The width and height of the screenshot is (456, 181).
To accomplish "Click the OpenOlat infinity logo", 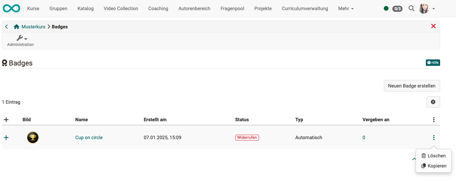I will (12, 8).
